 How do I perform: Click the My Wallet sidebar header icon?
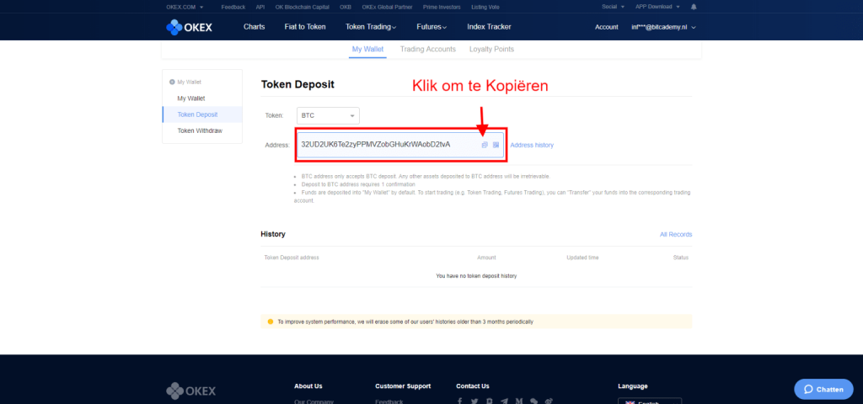pos(172,82)
